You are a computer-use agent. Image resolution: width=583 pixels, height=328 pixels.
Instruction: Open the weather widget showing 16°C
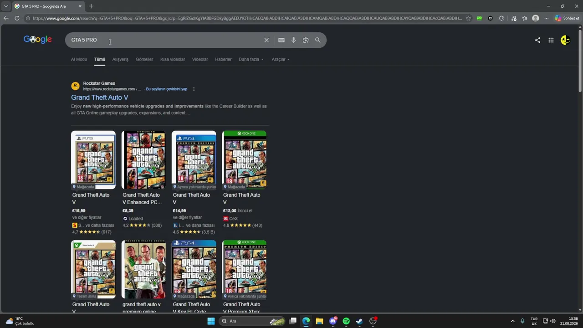20,321
